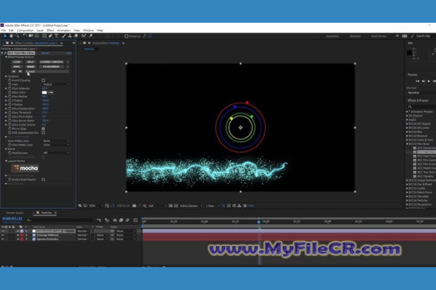Check the Avoid Clipping checkbox
The height and width of the screenshot is (290, 436).
pos(43,80)
